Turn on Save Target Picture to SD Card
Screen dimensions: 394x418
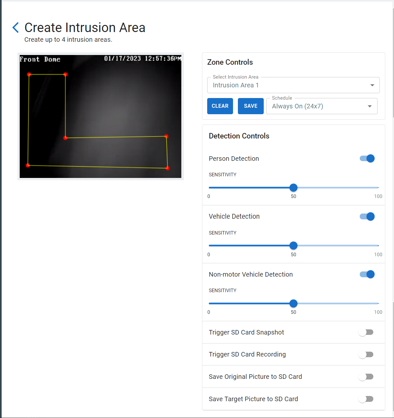click(x=366, y=399)
